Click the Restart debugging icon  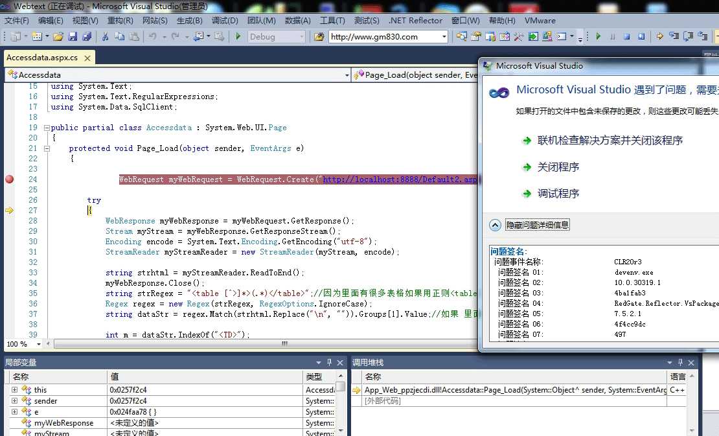tap(641, 37)
